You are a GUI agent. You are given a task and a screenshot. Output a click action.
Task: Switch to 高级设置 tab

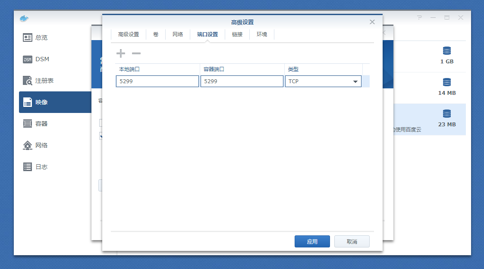point(129,34)
